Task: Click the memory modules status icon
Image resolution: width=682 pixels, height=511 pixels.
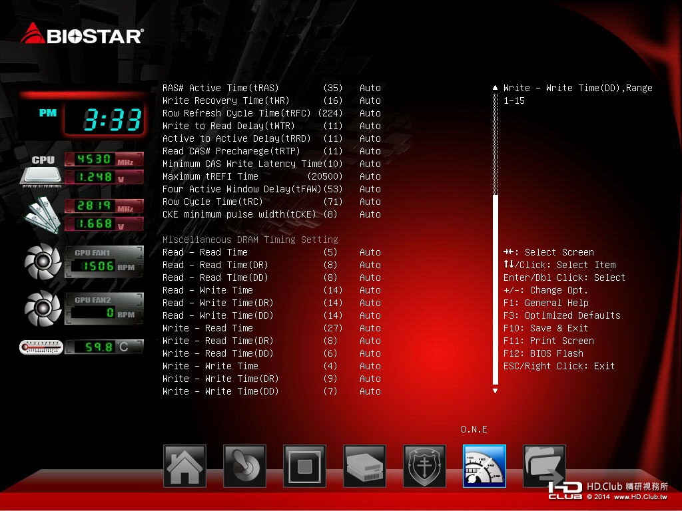Action: coord(42,215)
